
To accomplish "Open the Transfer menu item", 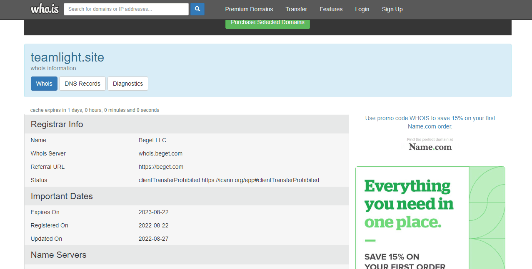I will (x=296, y=9).
